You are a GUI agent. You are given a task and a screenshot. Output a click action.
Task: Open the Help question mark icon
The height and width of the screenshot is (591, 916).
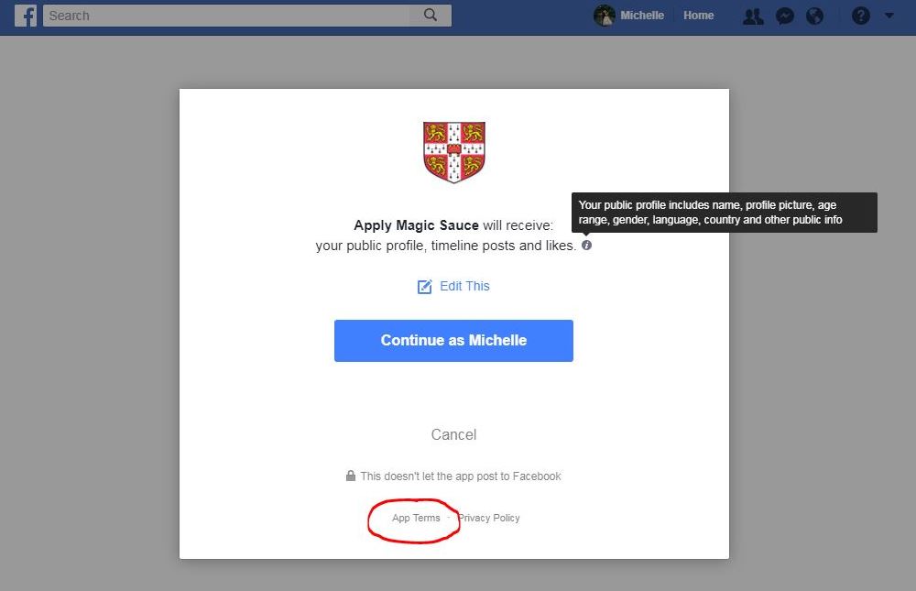860,16
